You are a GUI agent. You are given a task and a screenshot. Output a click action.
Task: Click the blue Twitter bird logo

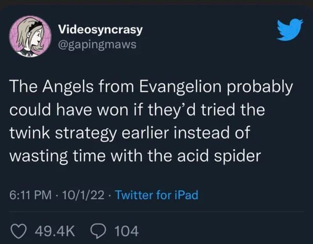point(287,30)
